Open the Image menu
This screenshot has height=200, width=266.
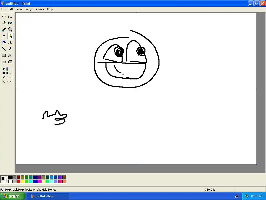pyautogui.click(x=29, y=9)
